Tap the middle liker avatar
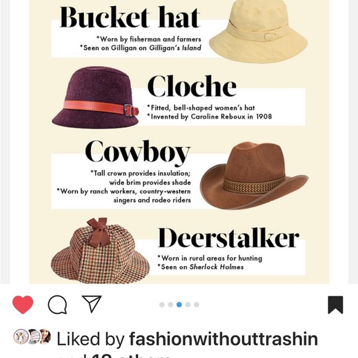The width and height of the screenshot is (358, 358). (34, 336)
